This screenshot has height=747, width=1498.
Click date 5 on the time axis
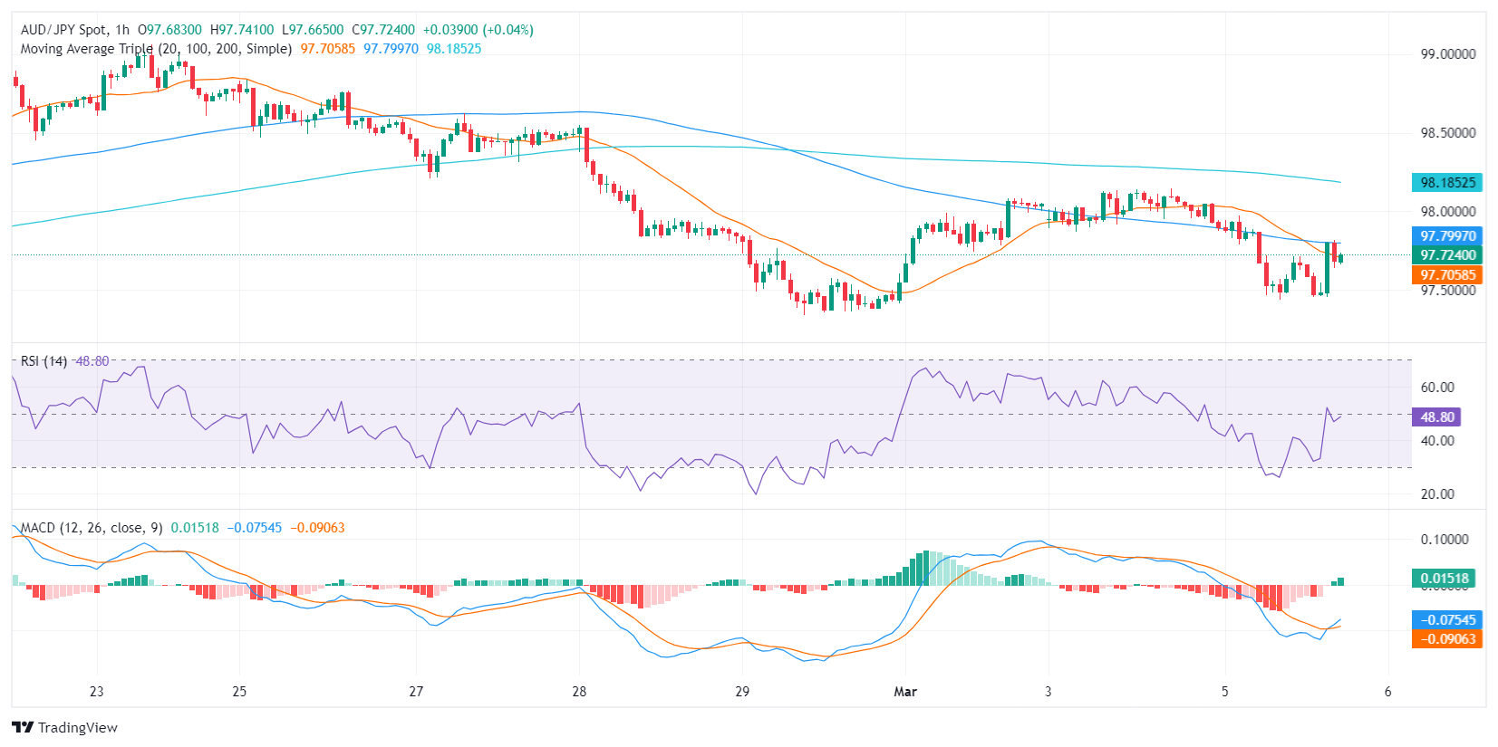click(x=1224, y=692)
